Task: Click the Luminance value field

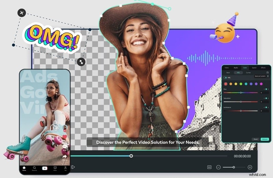Action: tap(264, 111)
